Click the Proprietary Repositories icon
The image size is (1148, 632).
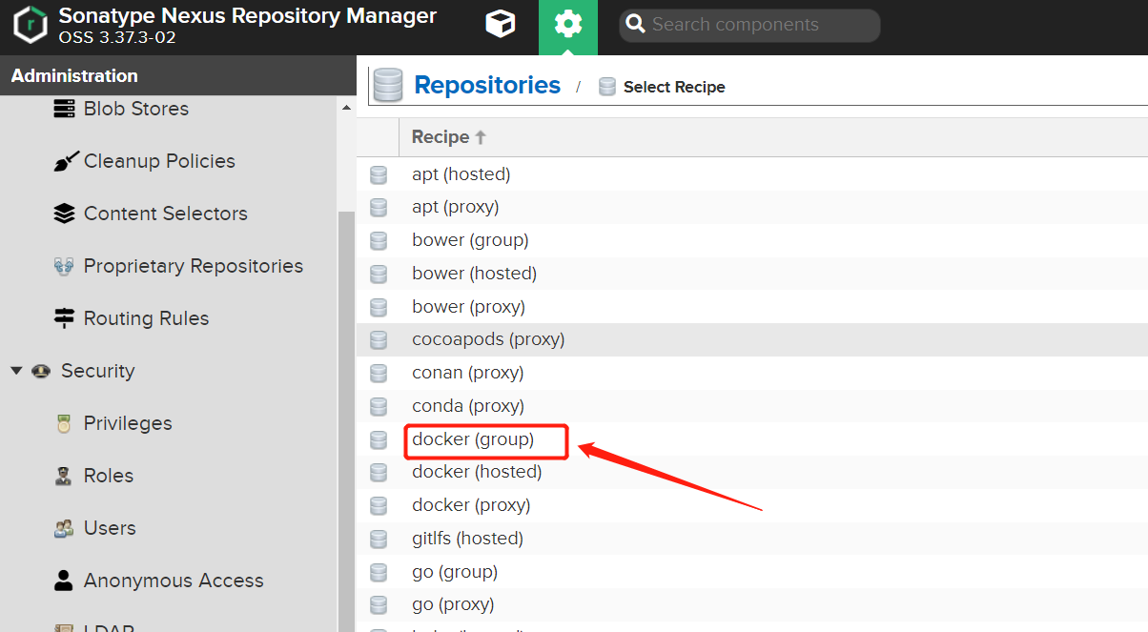pos(64,266)
